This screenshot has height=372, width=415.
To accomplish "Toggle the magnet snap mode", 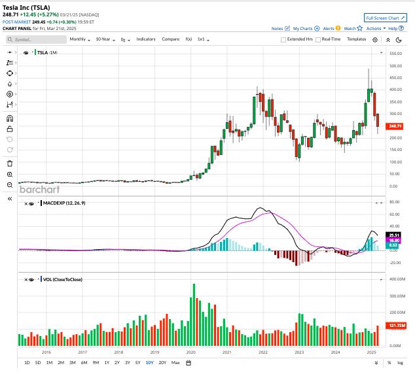I will 10,118.
